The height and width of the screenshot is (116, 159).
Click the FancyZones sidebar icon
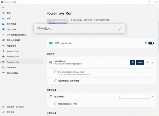point(3,29)
